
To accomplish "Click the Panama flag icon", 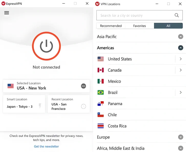I will click(101, 103).
